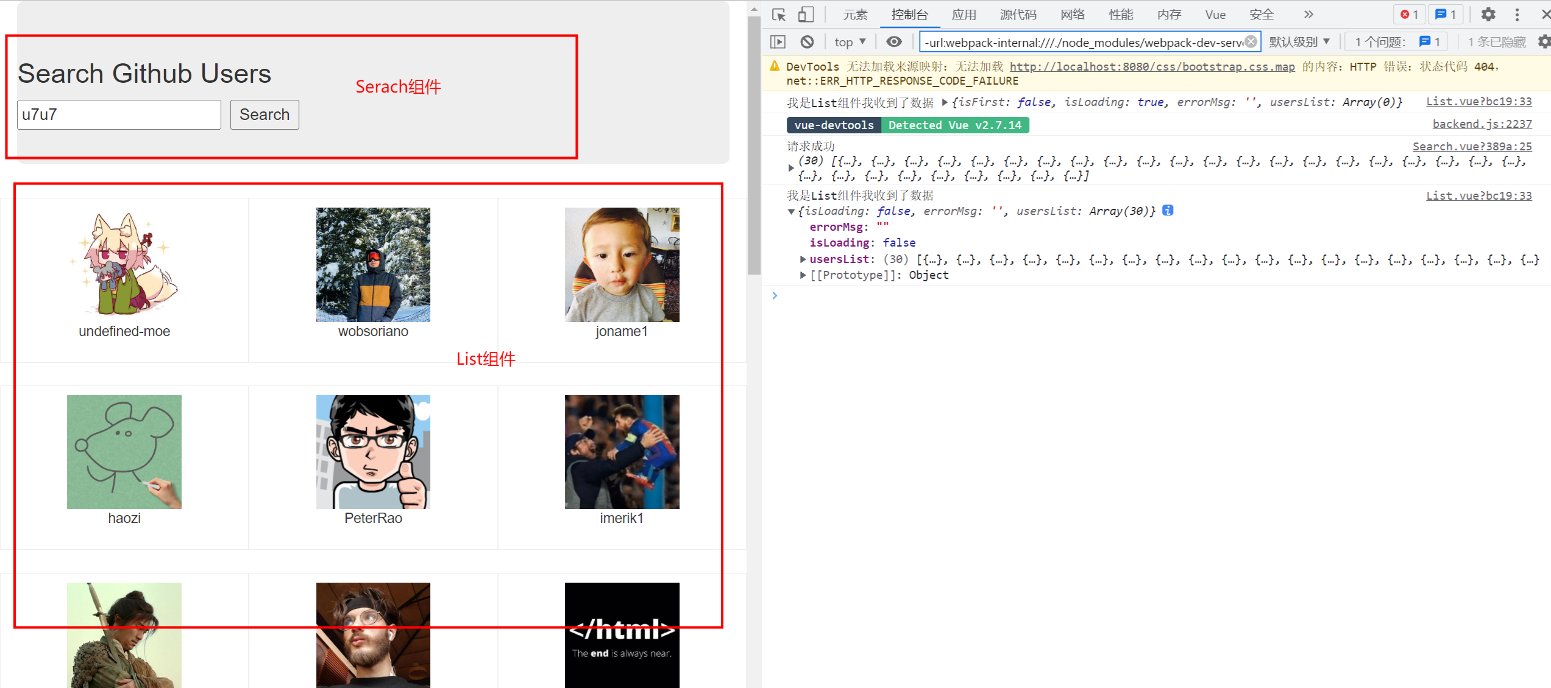
Task: Click the Search button
Action: pos(264,114)
